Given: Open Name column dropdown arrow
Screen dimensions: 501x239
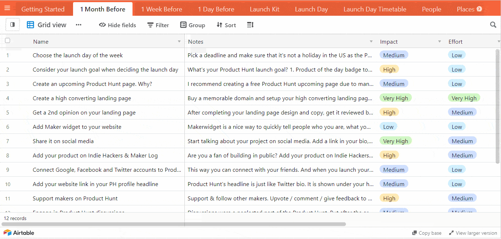Looking at the screenshot, I should [x=179, y=42].
